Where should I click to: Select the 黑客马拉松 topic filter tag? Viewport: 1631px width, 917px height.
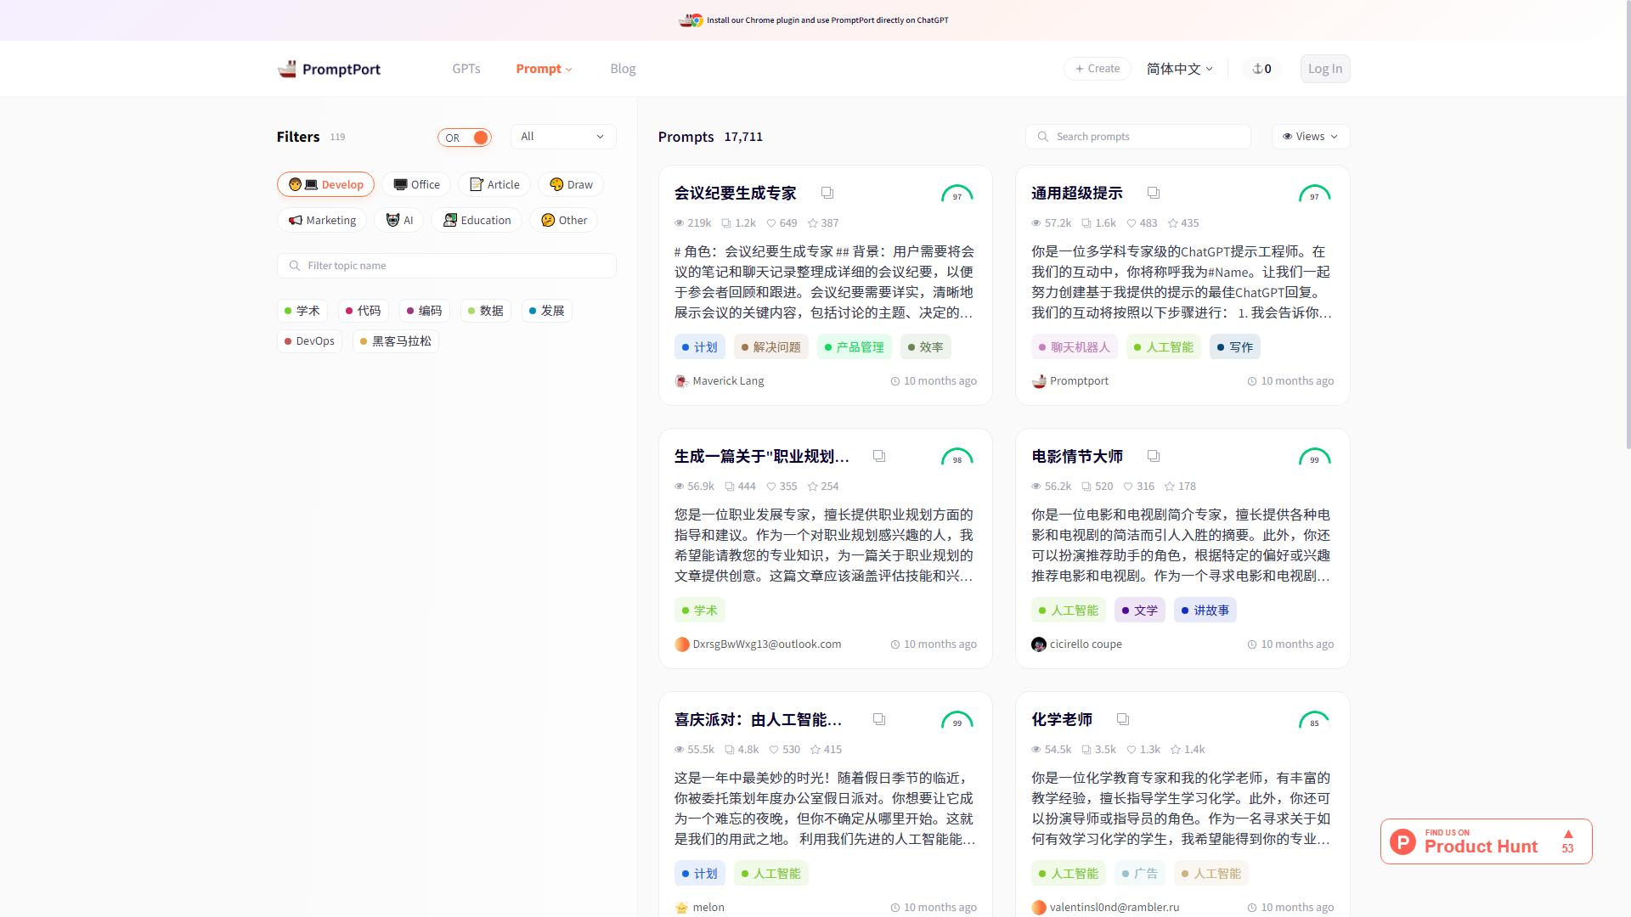[396, 341]
